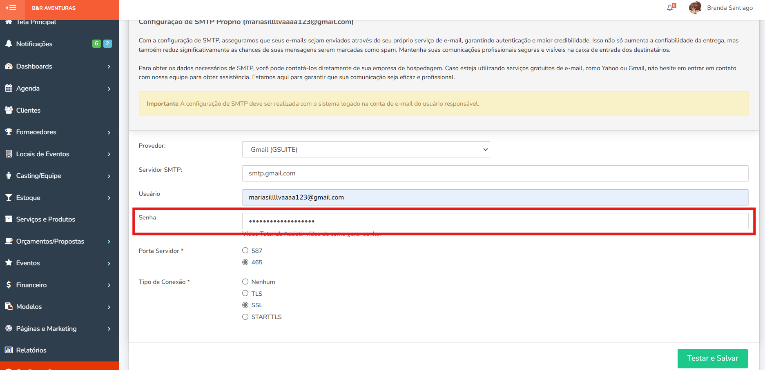Click into the Senha password field
The width and height of the screenshot is (765, 370).
pyautogui.click(x=495, y=221)
